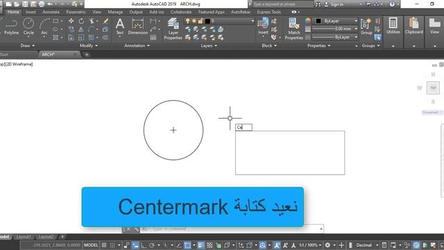The image size is (444, 250).
Task: Open the 0.00 mm lineweight dropdown
Action: [335, 29]
